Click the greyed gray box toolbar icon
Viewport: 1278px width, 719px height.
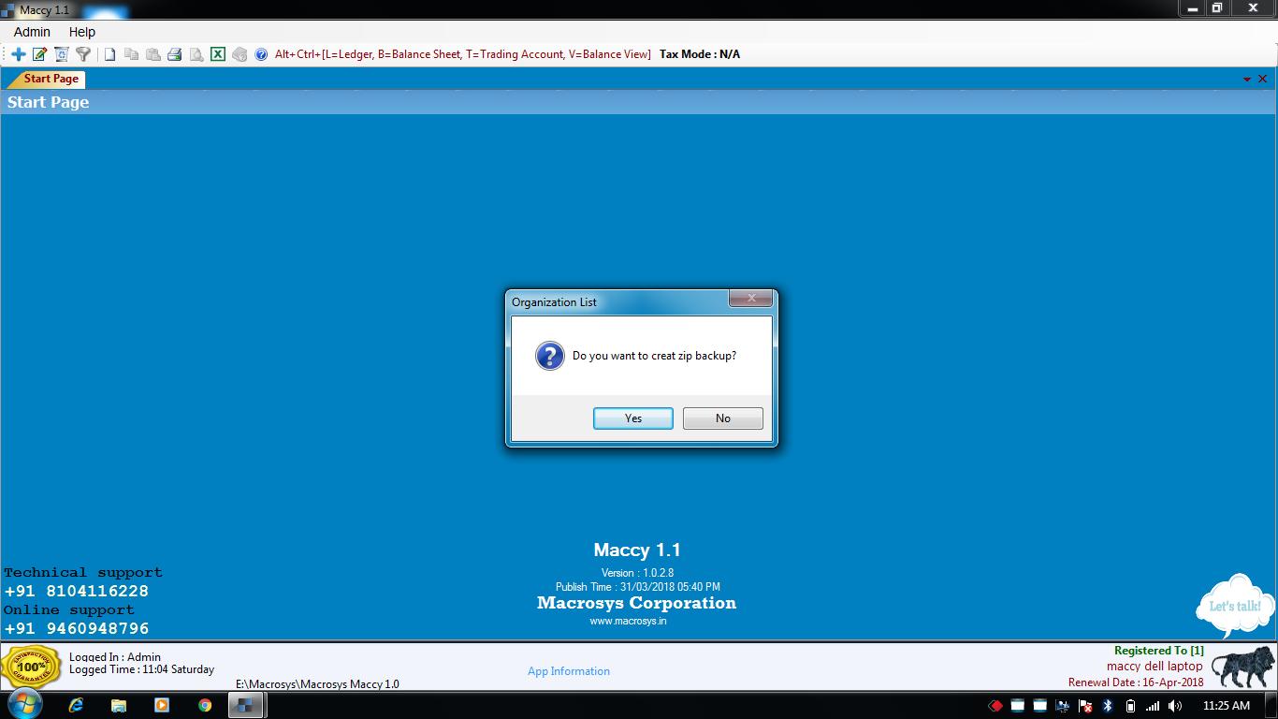(x=240, y=54)
